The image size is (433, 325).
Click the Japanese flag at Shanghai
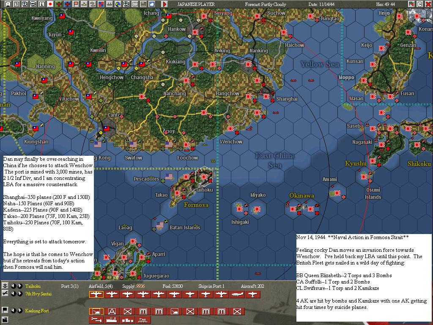pos(266,96)
